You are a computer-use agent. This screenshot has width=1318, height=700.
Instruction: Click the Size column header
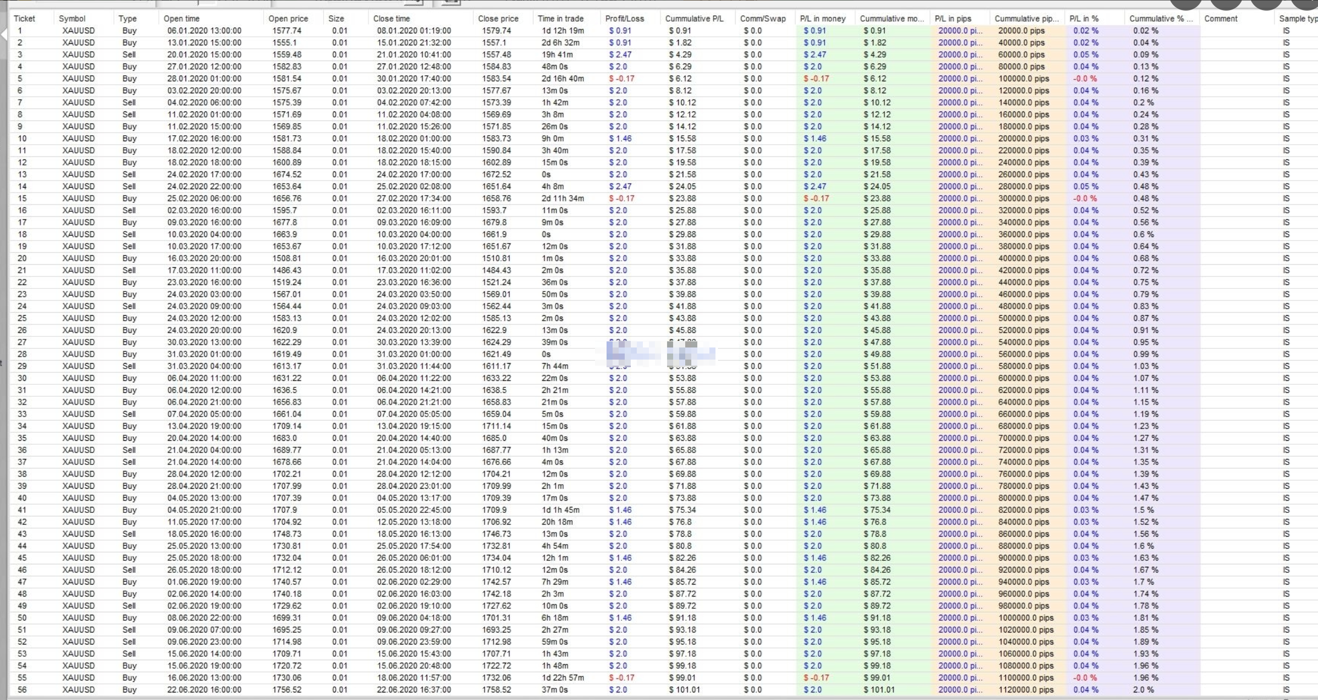coord(336,19)
